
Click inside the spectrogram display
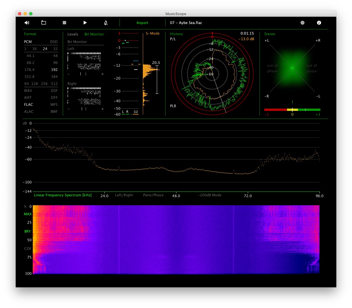tap(176, 240)
